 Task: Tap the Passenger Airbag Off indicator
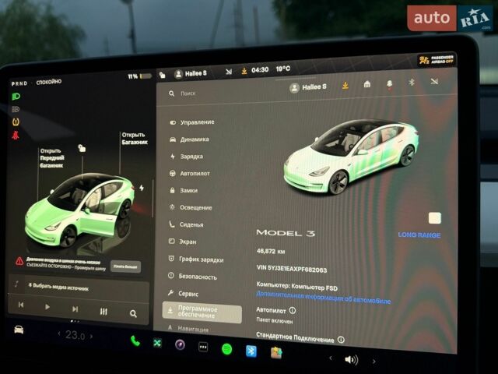click(x=437, y=59)
